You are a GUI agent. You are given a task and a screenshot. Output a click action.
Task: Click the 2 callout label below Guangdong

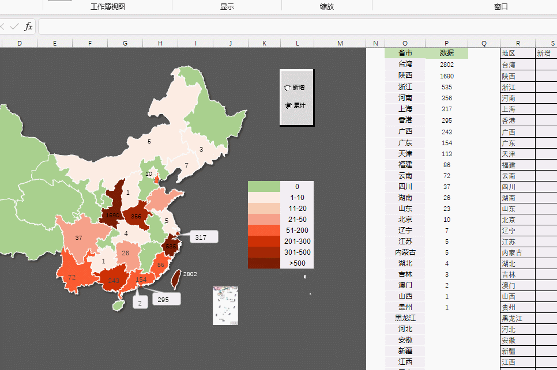coord(140,303)
